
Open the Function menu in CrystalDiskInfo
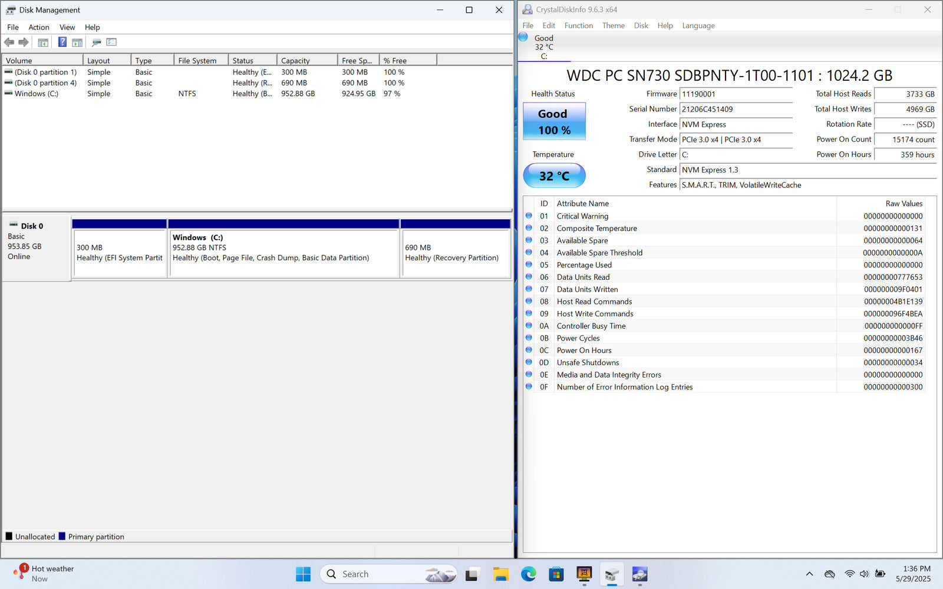578,26
